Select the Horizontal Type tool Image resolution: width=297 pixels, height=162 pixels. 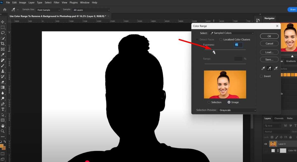click(3, 110)
